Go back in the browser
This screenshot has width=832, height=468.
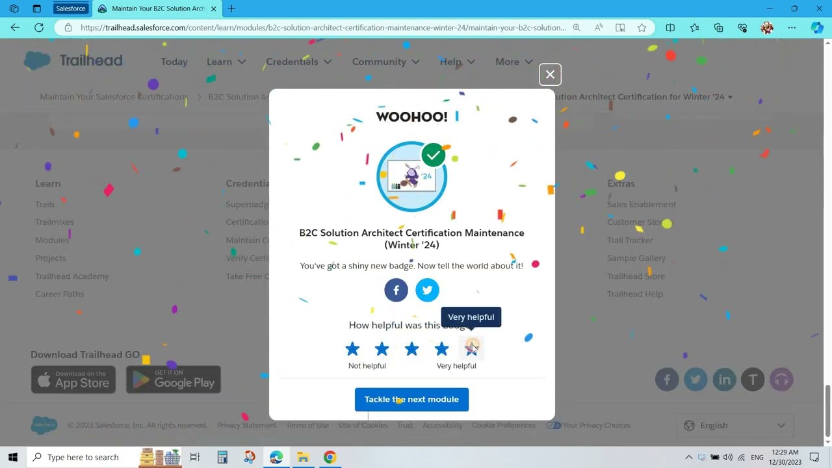pos(15,27)
